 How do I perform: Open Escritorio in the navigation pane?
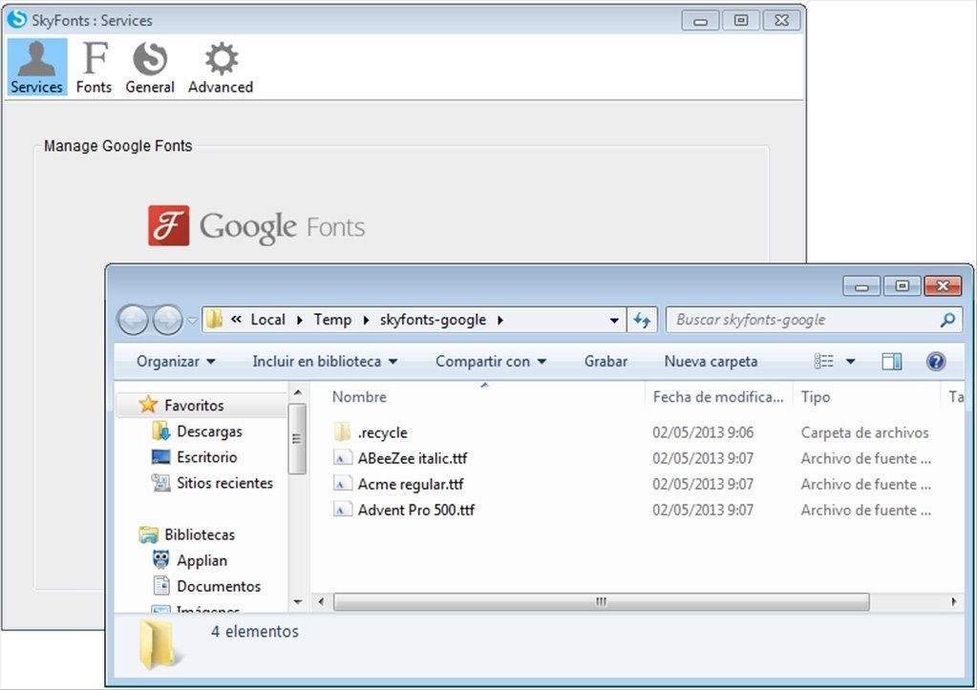[x=207, y=457]
